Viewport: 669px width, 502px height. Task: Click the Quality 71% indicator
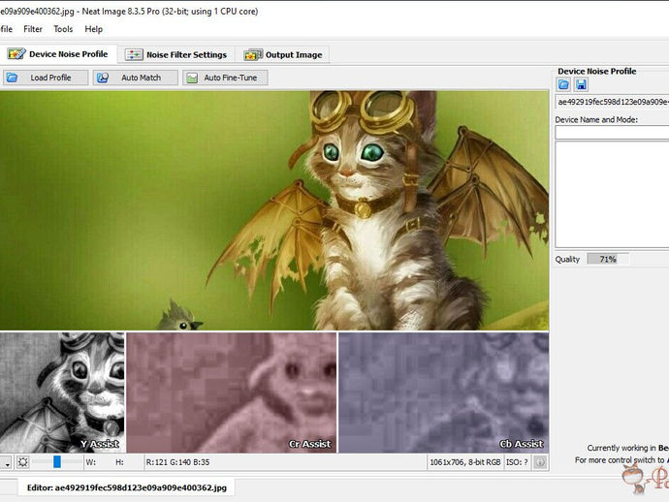[608, 259]
